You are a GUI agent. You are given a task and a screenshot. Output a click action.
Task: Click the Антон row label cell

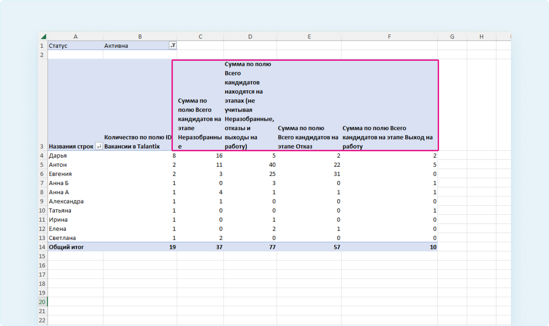click(x=75, y=165)
